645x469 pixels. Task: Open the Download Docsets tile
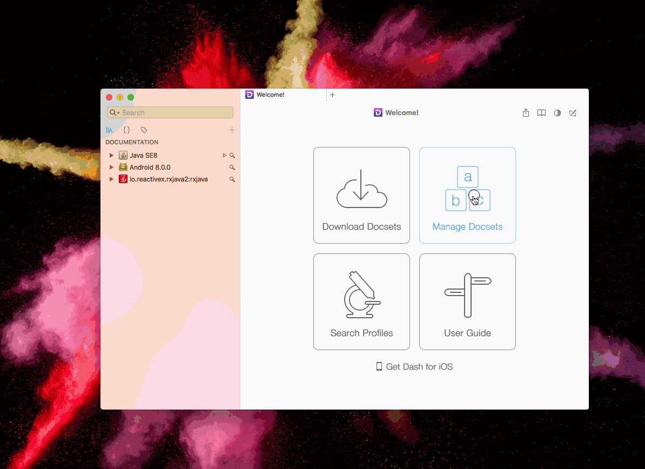361,196
